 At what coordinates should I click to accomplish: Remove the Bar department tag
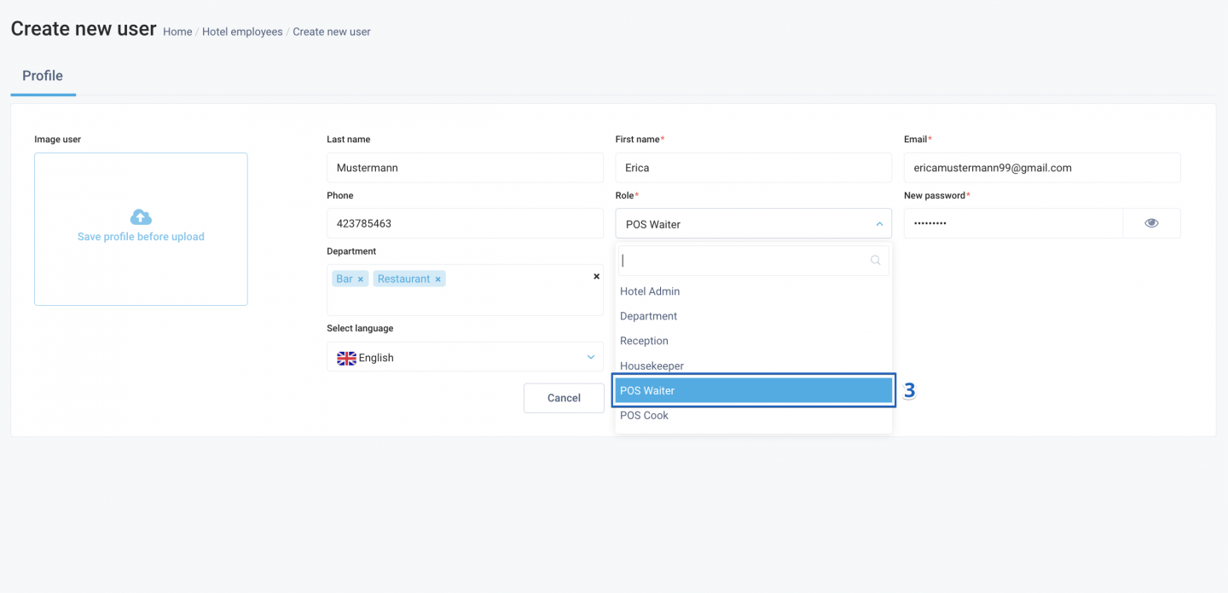tap(361, 279)
